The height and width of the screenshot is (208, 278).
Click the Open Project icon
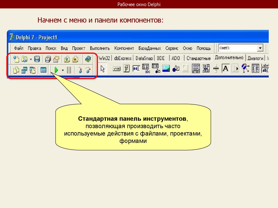tap(56, 59)
